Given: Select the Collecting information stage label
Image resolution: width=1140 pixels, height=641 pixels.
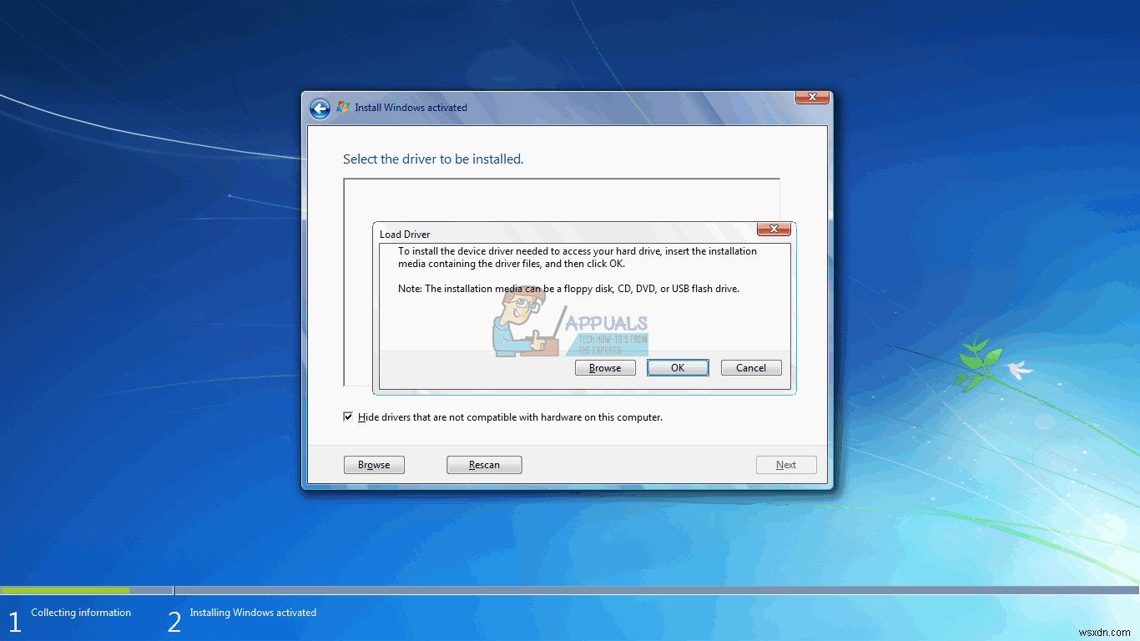Looking at the screenshot, I should 80,612.
